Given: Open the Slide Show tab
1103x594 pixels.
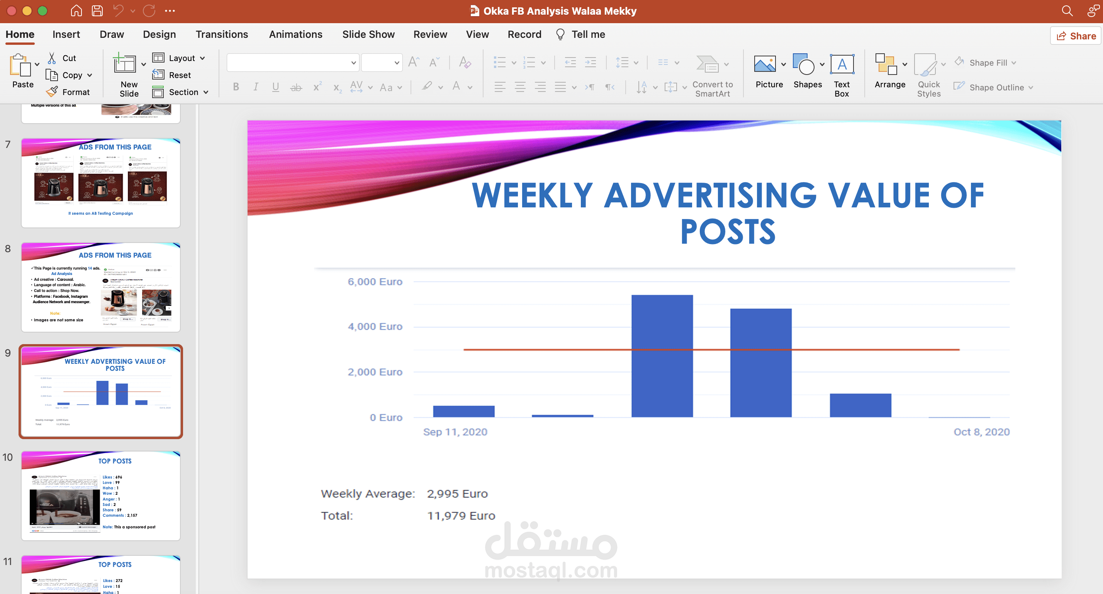Looking at the screenshot, I should click(x=368, y=34).
